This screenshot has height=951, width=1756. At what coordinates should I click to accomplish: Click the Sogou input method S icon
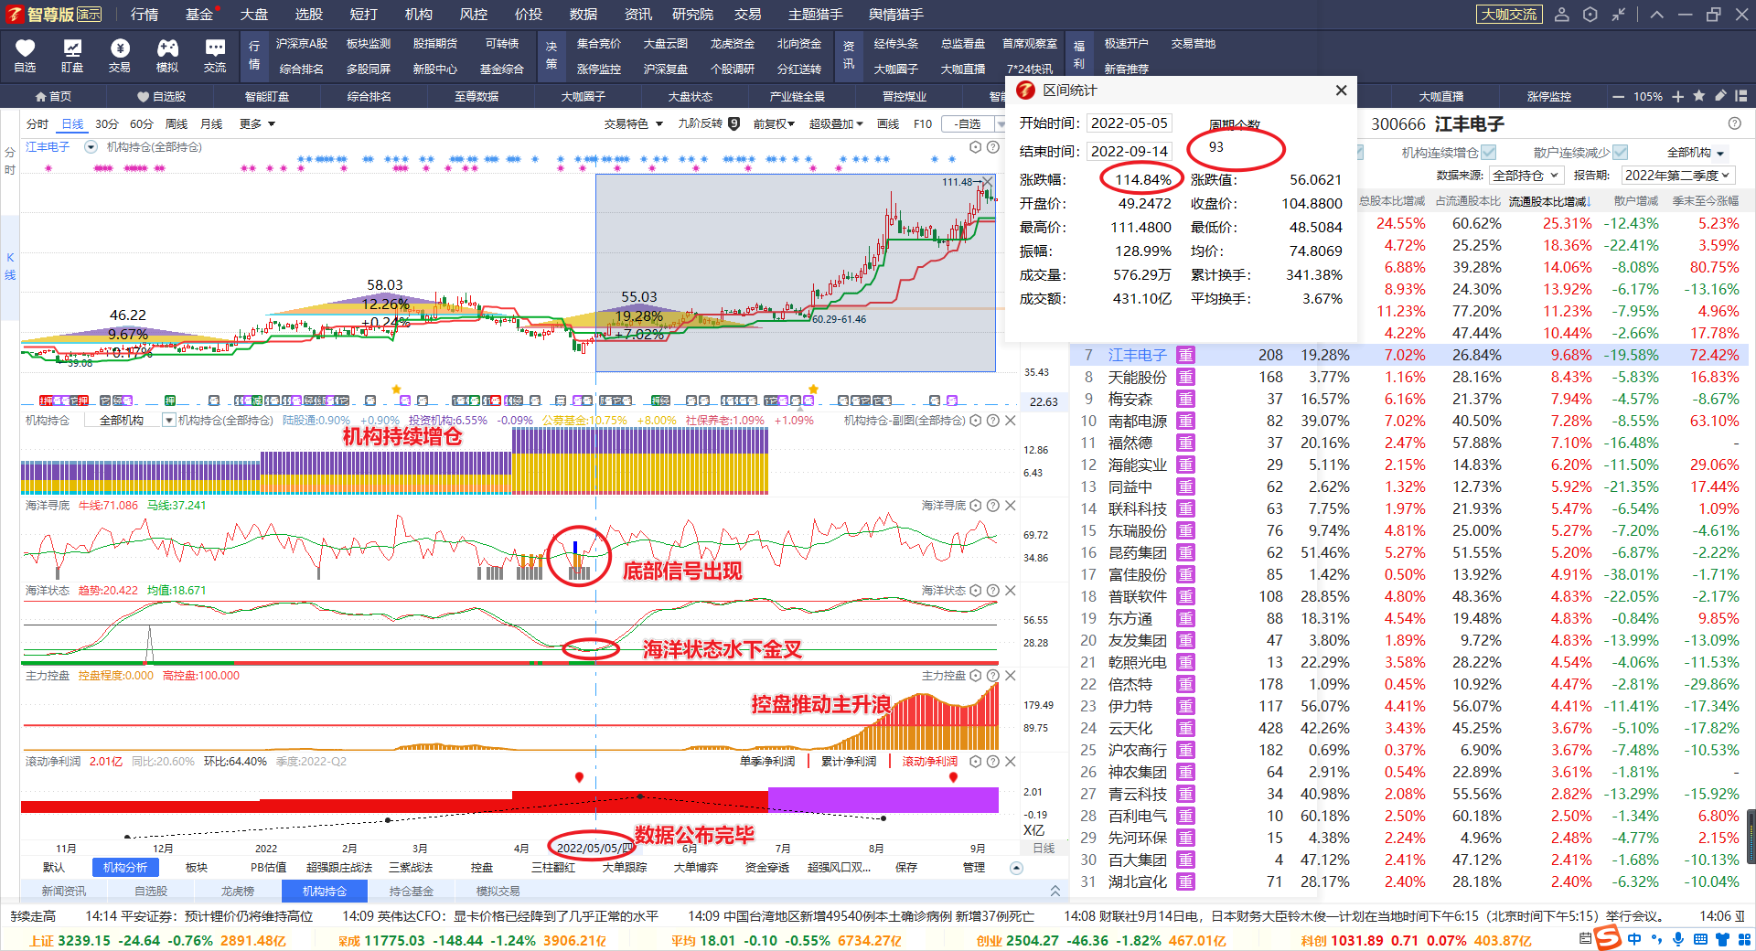[1608, 938]
